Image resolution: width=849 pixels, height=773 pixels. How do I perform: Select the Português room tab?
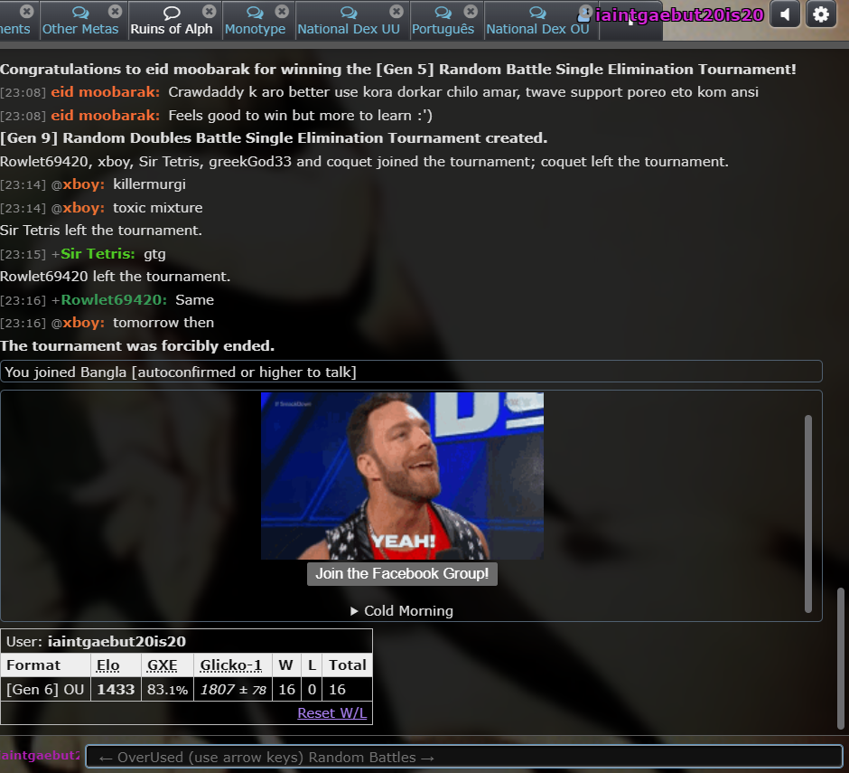pos(447,20)
